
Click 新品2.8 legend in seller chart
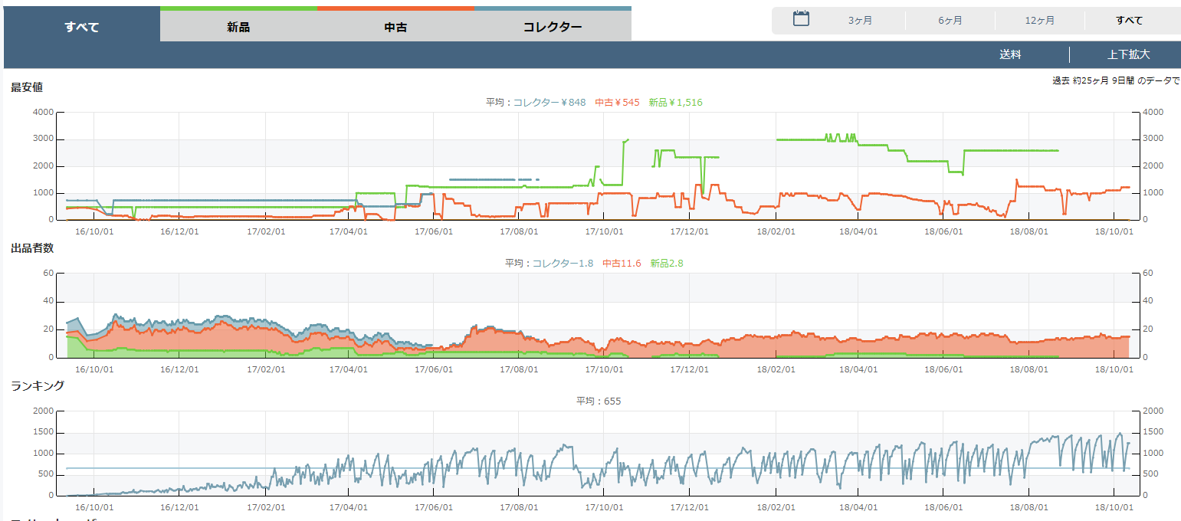666,263
